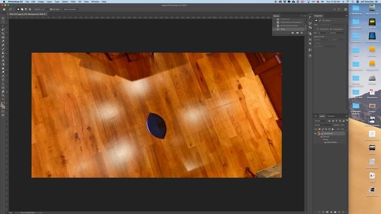Select the Brush tool
The height and width of the screenshot is (214, 381).
(3, 49)
